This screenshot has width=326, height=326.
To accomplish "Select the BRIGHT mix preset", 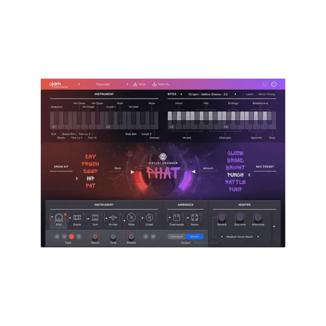I will (x=235, y=167).
